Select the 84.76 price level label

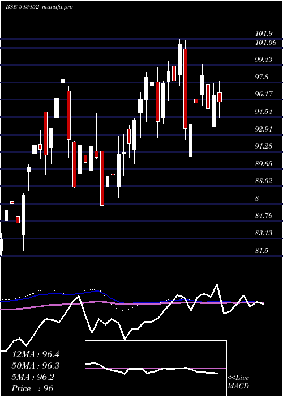click(264, 216)
